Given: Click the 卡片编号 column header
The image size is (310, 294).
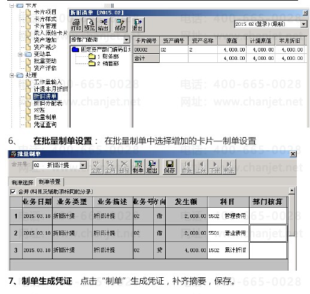Looking at the screenshot, I should pyautogui.click(x=146, y=41).
